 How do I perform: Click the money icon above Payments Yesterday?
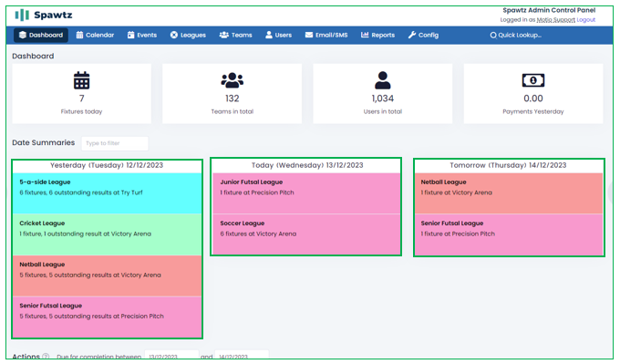[x=533, y=80]
